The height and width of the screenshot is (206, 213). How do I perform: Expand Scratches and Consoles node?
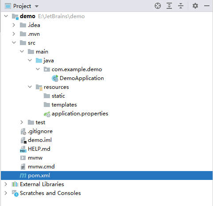[x=6, y=193]
